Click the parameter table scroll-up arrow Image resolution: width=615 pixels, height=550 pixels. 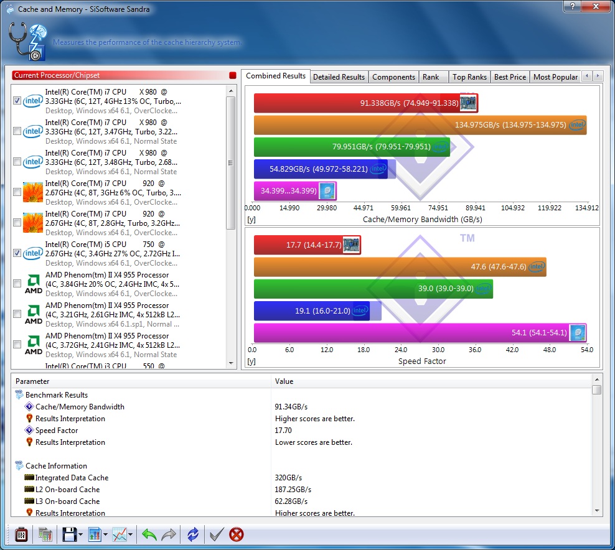pos(597,380)
